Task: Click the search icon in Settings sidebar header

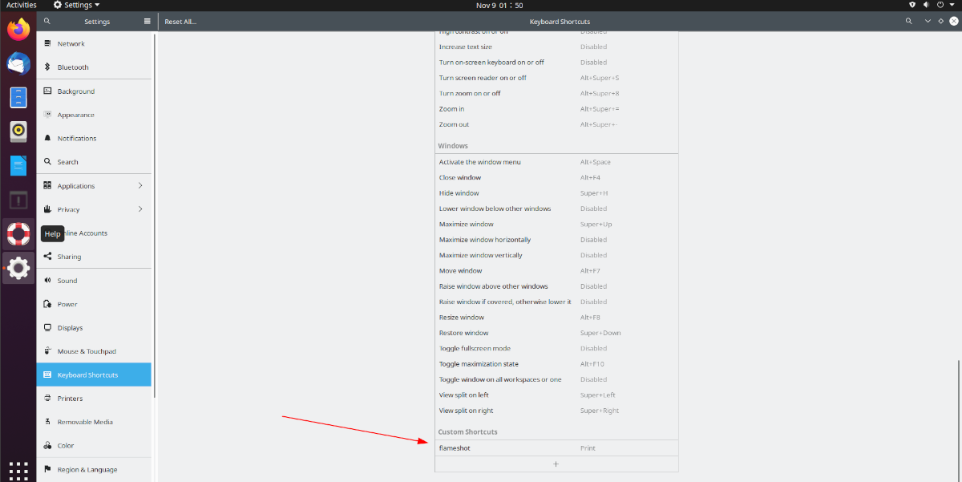Action: point(48,22)
